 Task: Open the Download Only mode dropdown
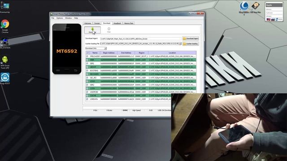(x=96, y=48)
